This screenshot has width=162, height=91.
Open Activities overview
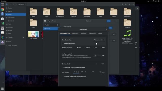point(4,1)
